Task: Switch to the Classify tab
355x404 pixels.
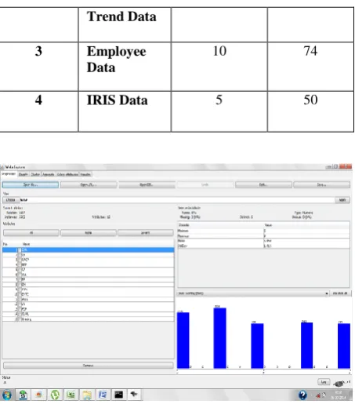Action: click(x=24, y=174)
